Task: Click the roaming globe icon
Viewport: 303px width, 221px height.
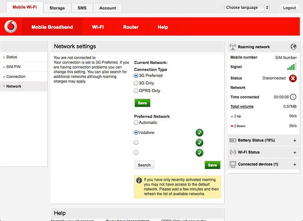Action: point(294,46)
